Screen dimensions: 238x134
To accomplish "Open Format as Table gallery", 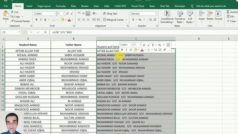I will coord(180,17).
